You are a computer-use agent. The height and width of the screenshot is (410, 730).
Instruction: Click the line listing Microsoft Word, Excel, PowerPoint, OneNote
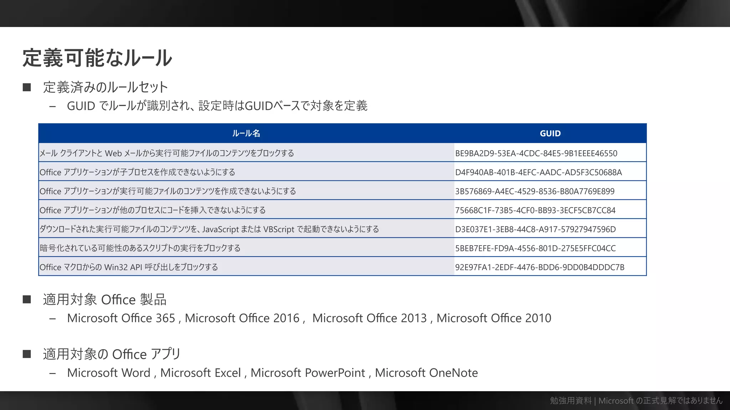[272, 373]
